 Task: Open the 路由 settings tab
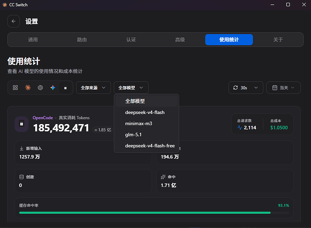[82, 40]
